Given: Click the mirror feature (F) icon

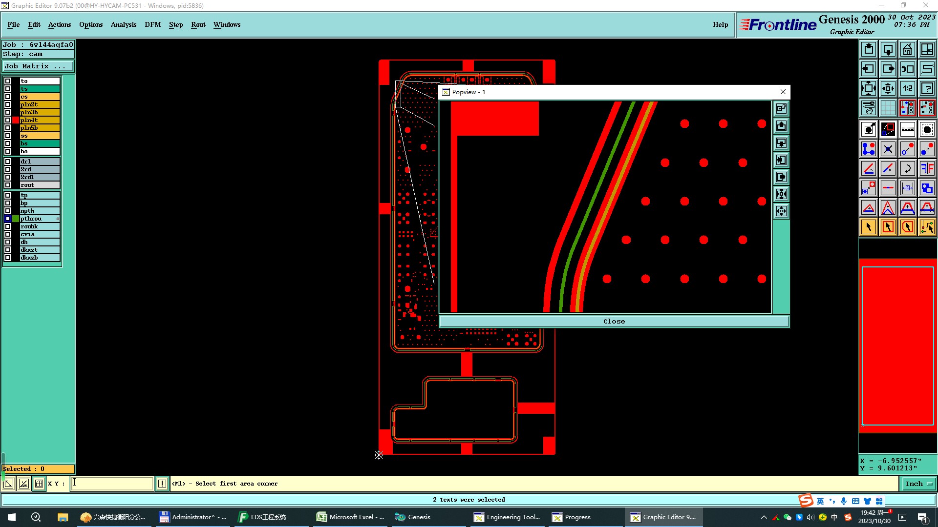Looking at the screenshot, I should [927, 168].
